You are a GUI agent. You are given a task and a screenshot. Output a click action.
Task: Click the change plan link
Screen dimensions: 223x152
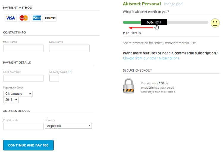(173, 4)
